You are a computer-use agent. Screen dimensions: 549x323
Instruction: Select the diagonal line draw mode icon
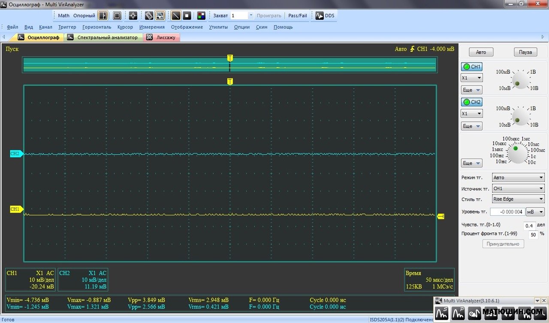click(176, 16)
